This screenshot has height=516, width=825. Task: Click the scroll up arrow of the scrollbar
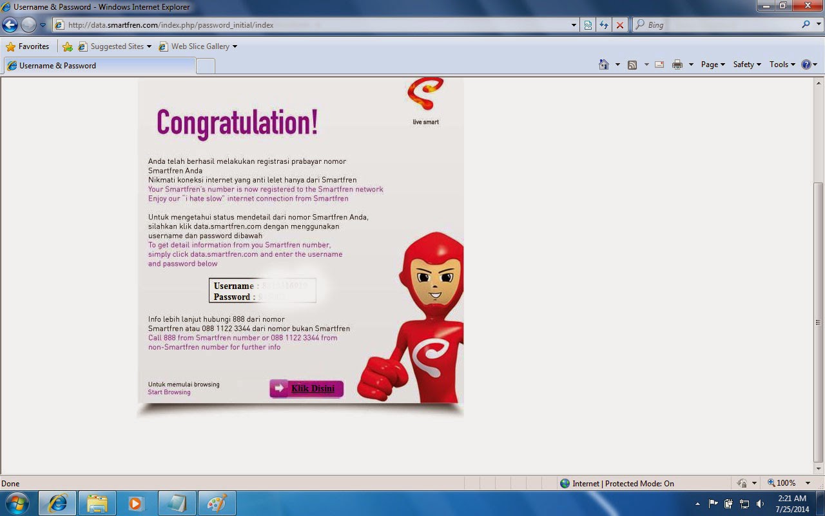(x=819, y=83)
